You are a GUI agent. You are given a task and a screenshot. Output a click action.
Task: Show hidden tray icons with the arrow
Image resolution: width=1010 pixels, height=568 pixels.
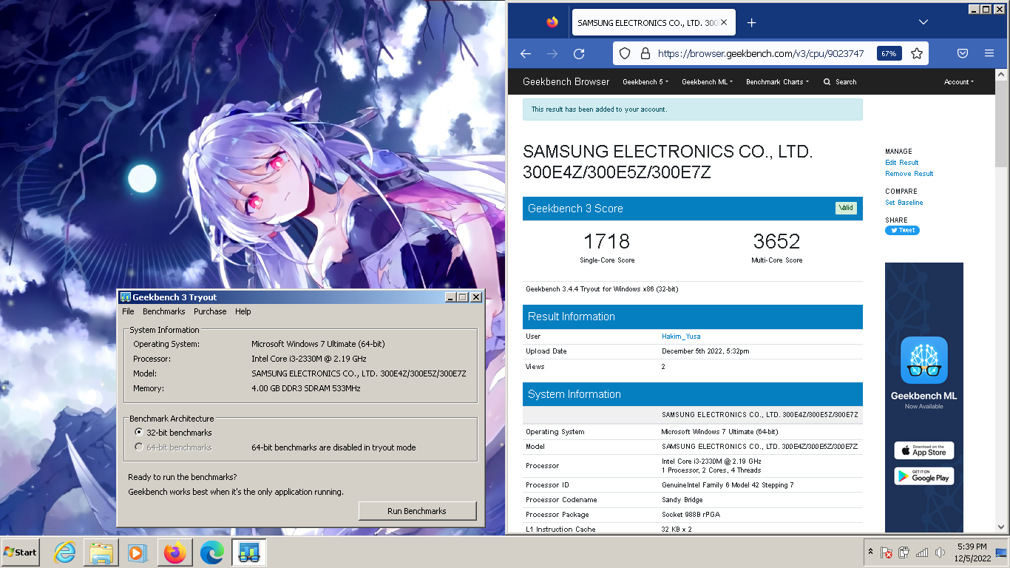870,552
